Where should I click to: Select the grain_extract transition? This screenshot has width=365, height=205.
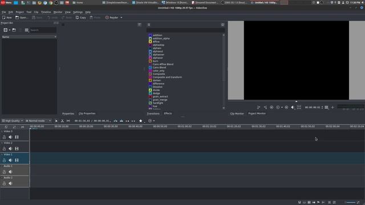[160, 97]
